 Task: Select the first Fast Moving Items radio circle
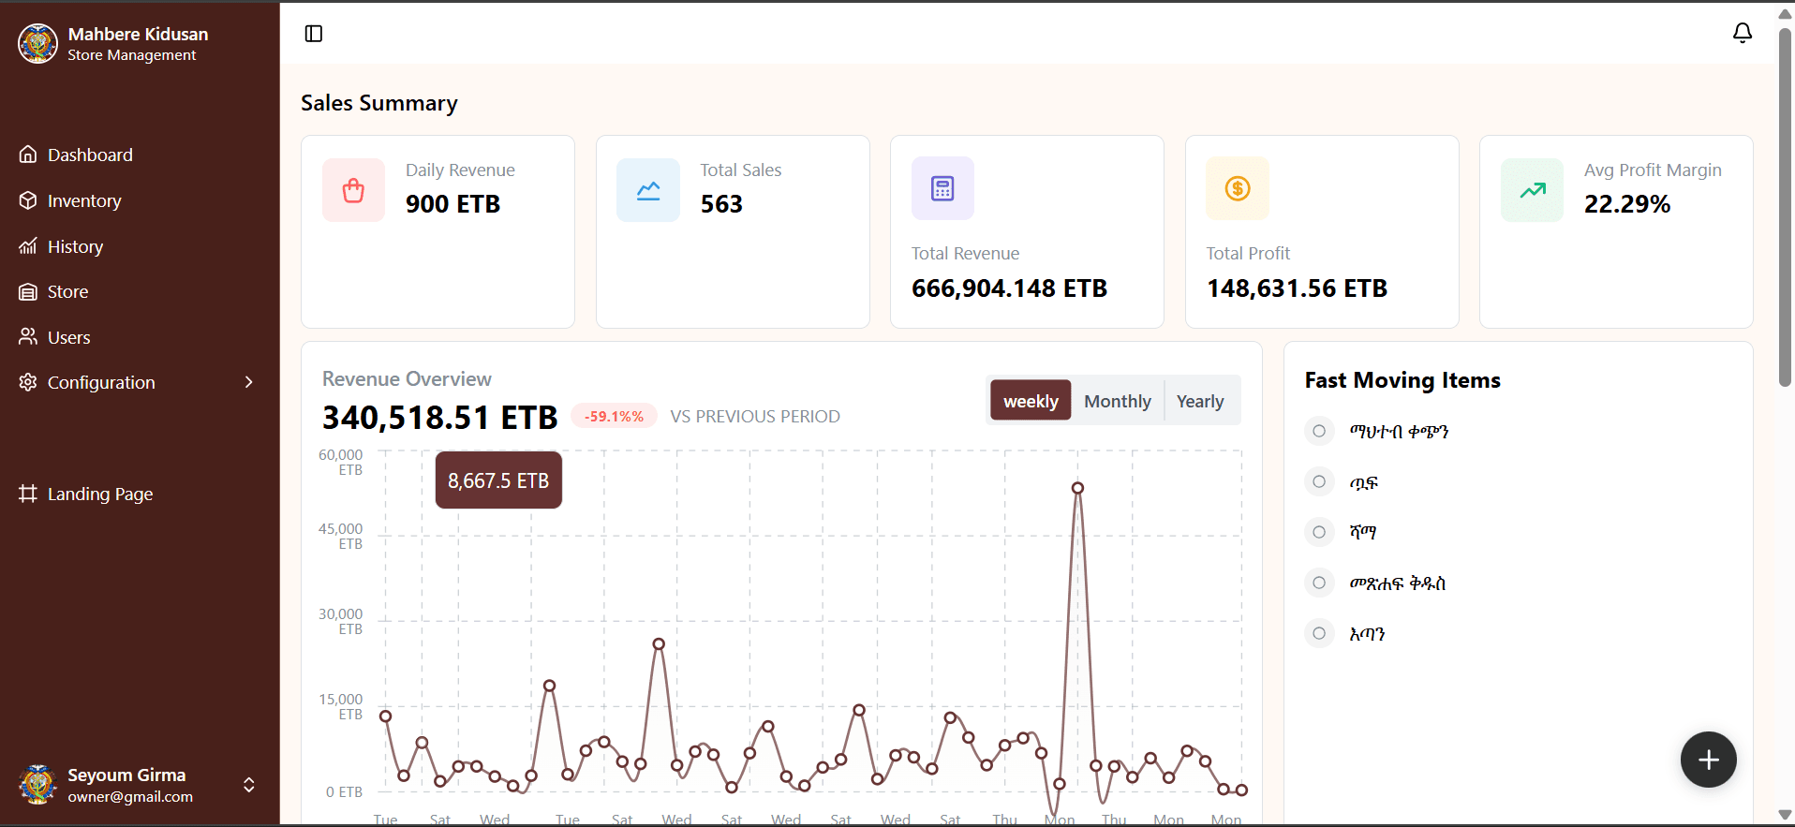click(x=1319, y=431)
